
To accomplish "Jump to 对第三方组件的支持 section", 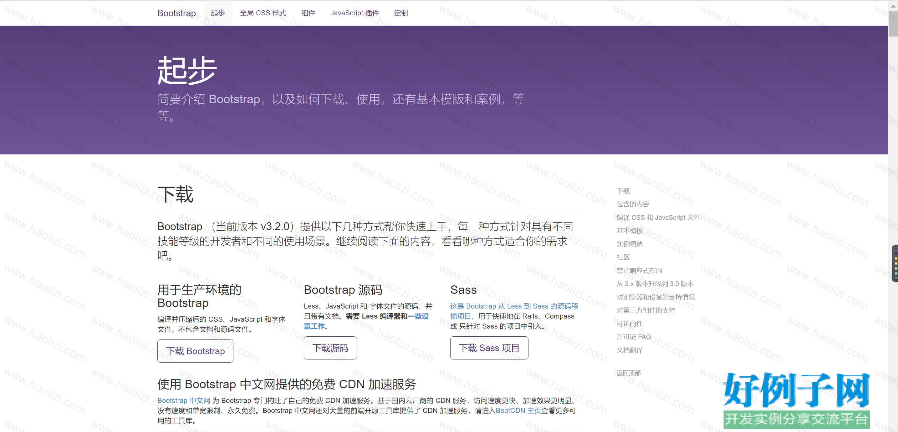I will [x=646, y=310].
